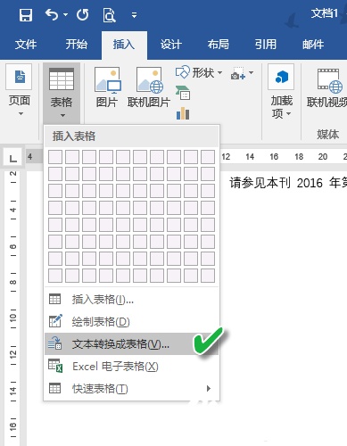Expand the 页面 pages group button
This screenshot has height=446, width=347.
pyautogui.click(x=20, y=91)
